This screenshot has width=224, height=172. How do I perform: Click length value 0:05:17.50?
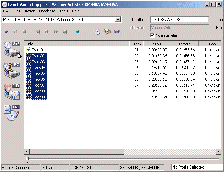tap(185, 73)
